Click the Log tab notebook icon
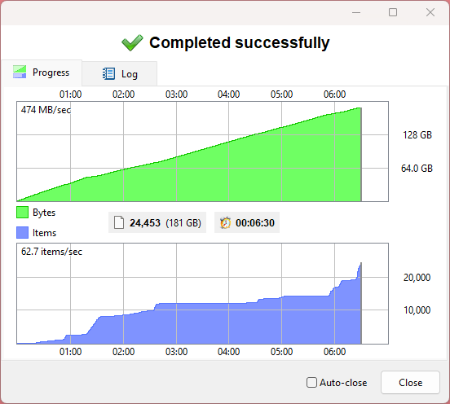 point(108,73)
